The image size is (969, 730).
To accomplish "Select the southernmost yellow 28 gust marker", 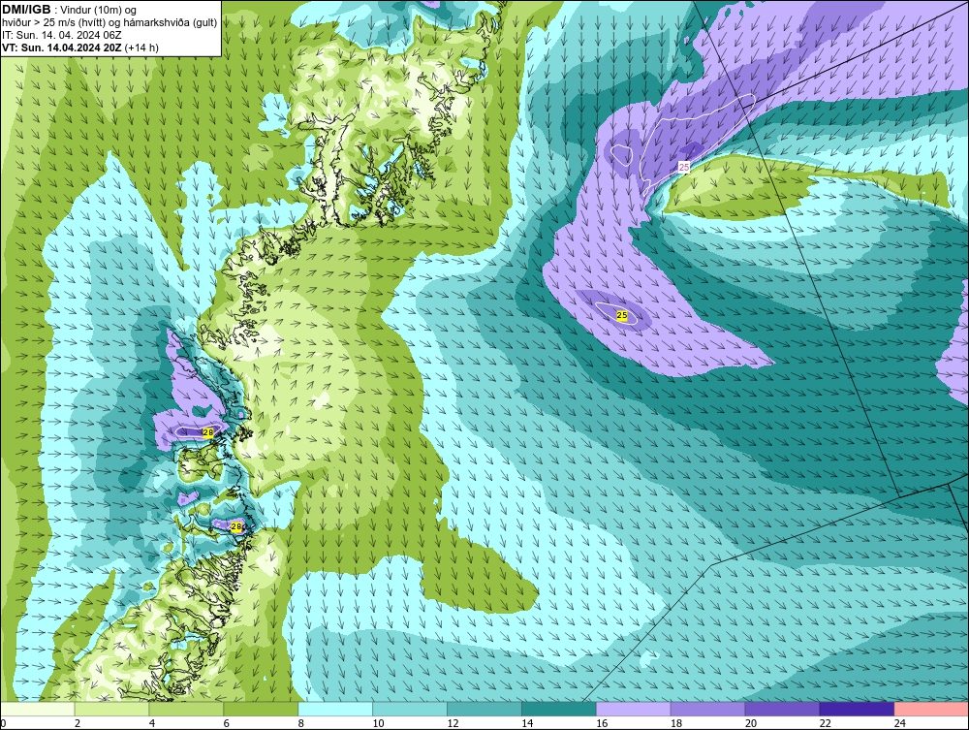I will point(236,526).
